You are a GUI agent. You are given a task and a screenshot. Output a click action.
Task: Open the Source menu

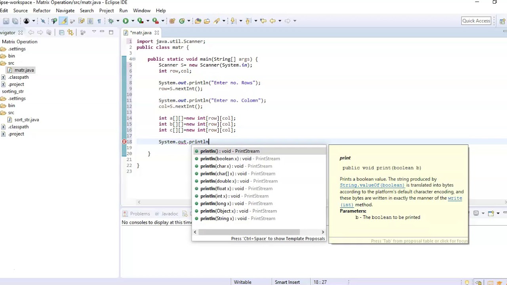21,10
